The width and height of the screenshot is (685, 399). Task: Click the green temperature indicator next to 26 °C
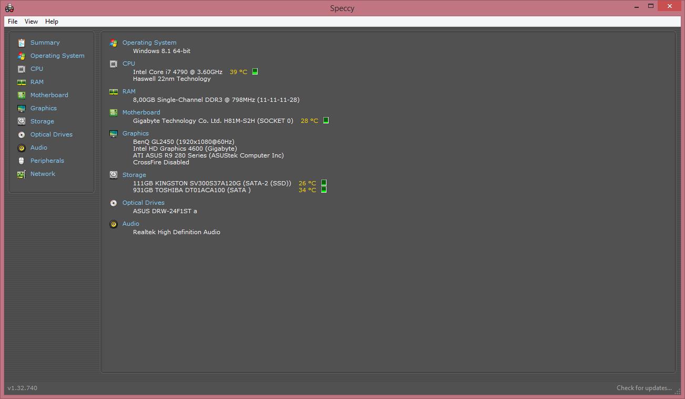[324, 183]
